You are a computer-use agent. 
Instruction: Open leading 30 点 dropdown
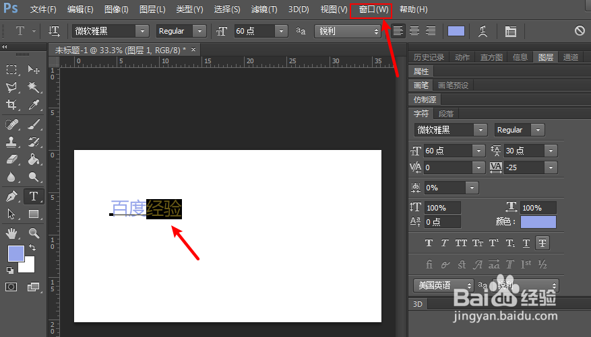tap(551, 151)
